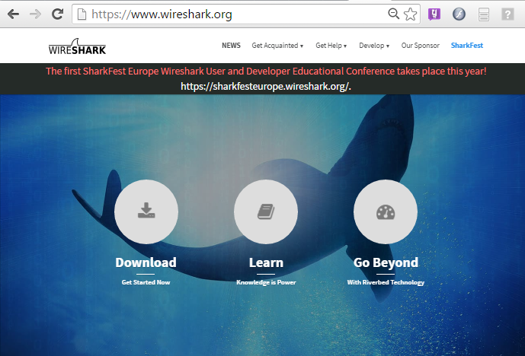Click 'Knowledge is Power' subtitle
Image resolution: width=525 pixels, height=356 pixels.
pos(266,282)
